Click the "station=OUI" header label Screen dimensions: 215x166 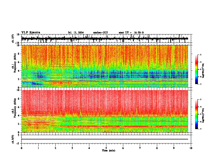(x=100, y=33)
